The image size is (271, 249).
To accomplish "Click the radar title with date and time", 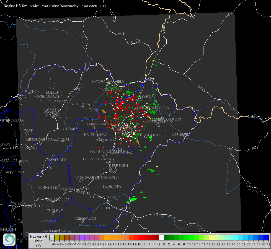I will click(55, 6).
